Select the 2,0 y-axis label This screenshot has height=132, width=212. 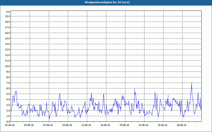(8, 110)
